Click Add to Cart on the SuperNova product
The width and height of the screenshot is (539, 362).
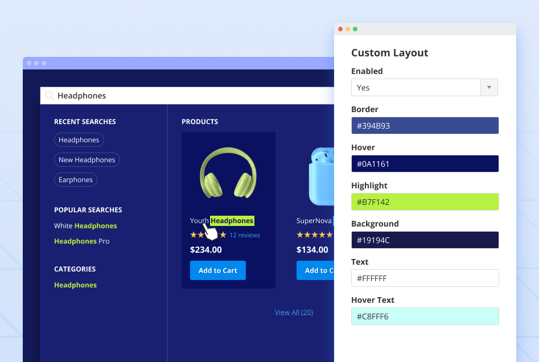pyautogui.click(x=316, y=270)
